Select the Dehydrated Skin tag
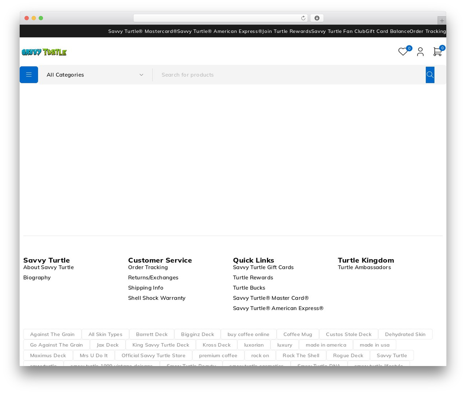 [405, 334]
